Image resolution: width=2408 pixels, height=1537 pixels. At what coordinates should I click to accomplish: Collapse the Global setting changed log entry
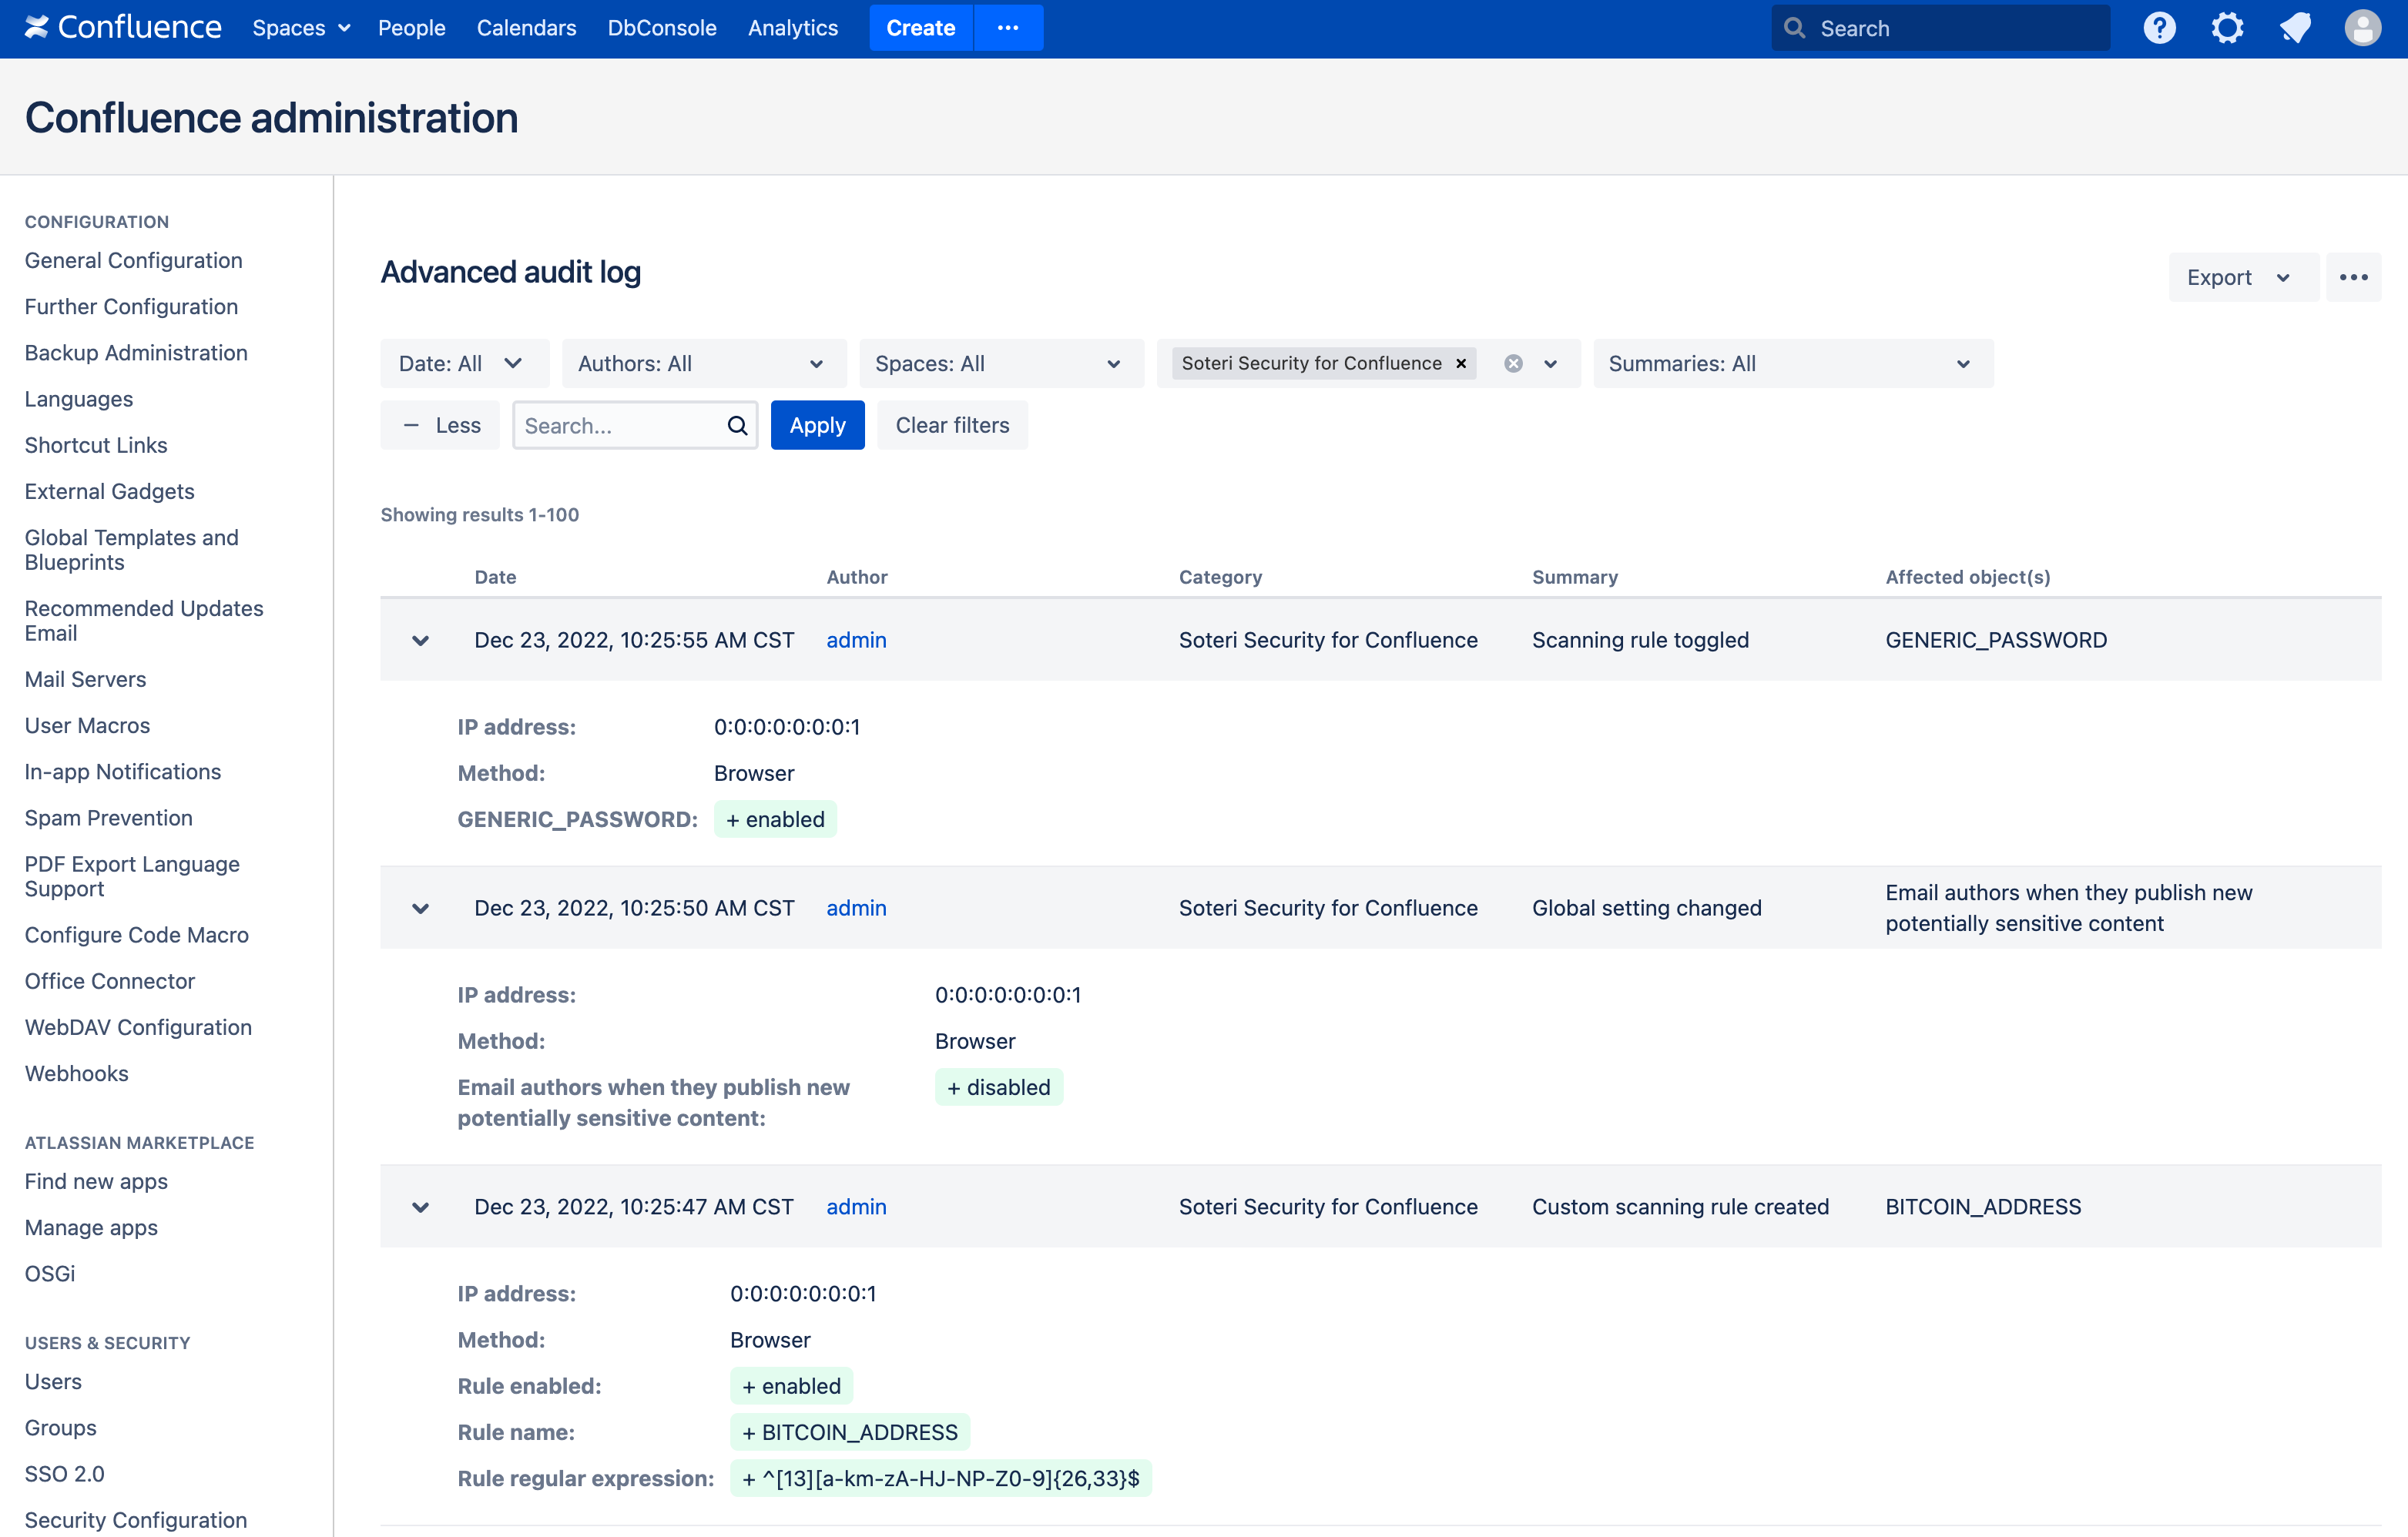pyautogui.click(x=420, y=909)
